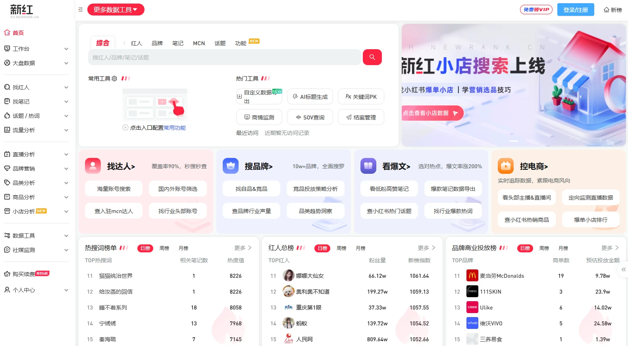628x346 pixels.
Task: Click the 商品分析 sidebar icon
Action: click(7, 197)
